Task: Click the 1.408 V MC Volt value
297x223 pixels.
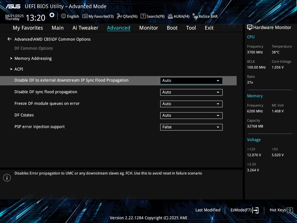Action: [278, 111]
